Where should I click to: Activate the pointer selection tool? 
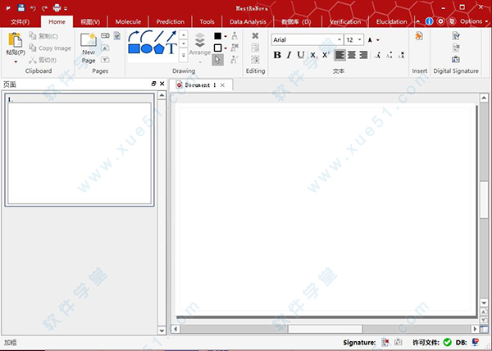tap(217, 60)
